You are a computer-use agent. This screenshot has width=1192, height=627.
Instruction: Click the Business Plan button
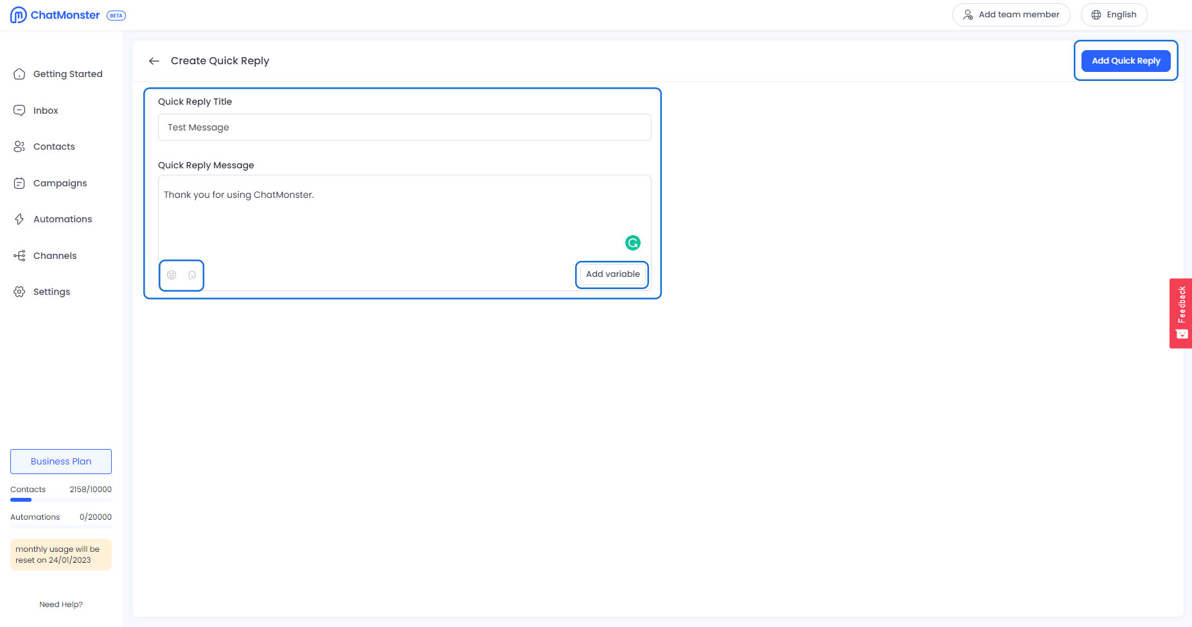61,461
